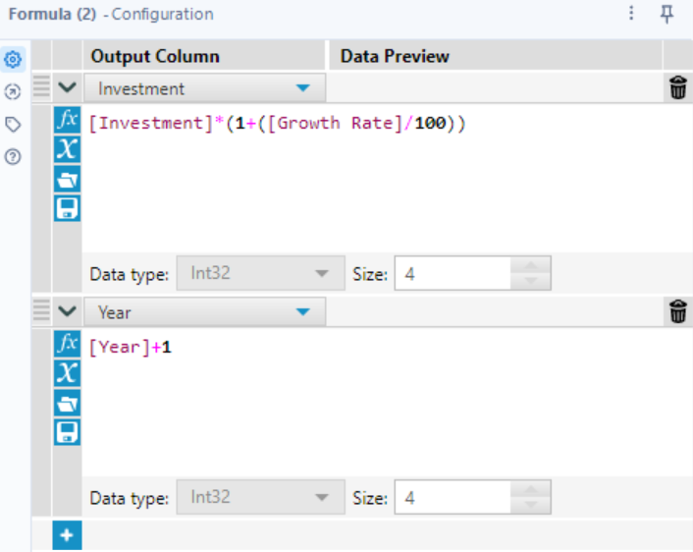
Task: Open recent and saved expressions folder for Investment
Action: click(67, 179)
